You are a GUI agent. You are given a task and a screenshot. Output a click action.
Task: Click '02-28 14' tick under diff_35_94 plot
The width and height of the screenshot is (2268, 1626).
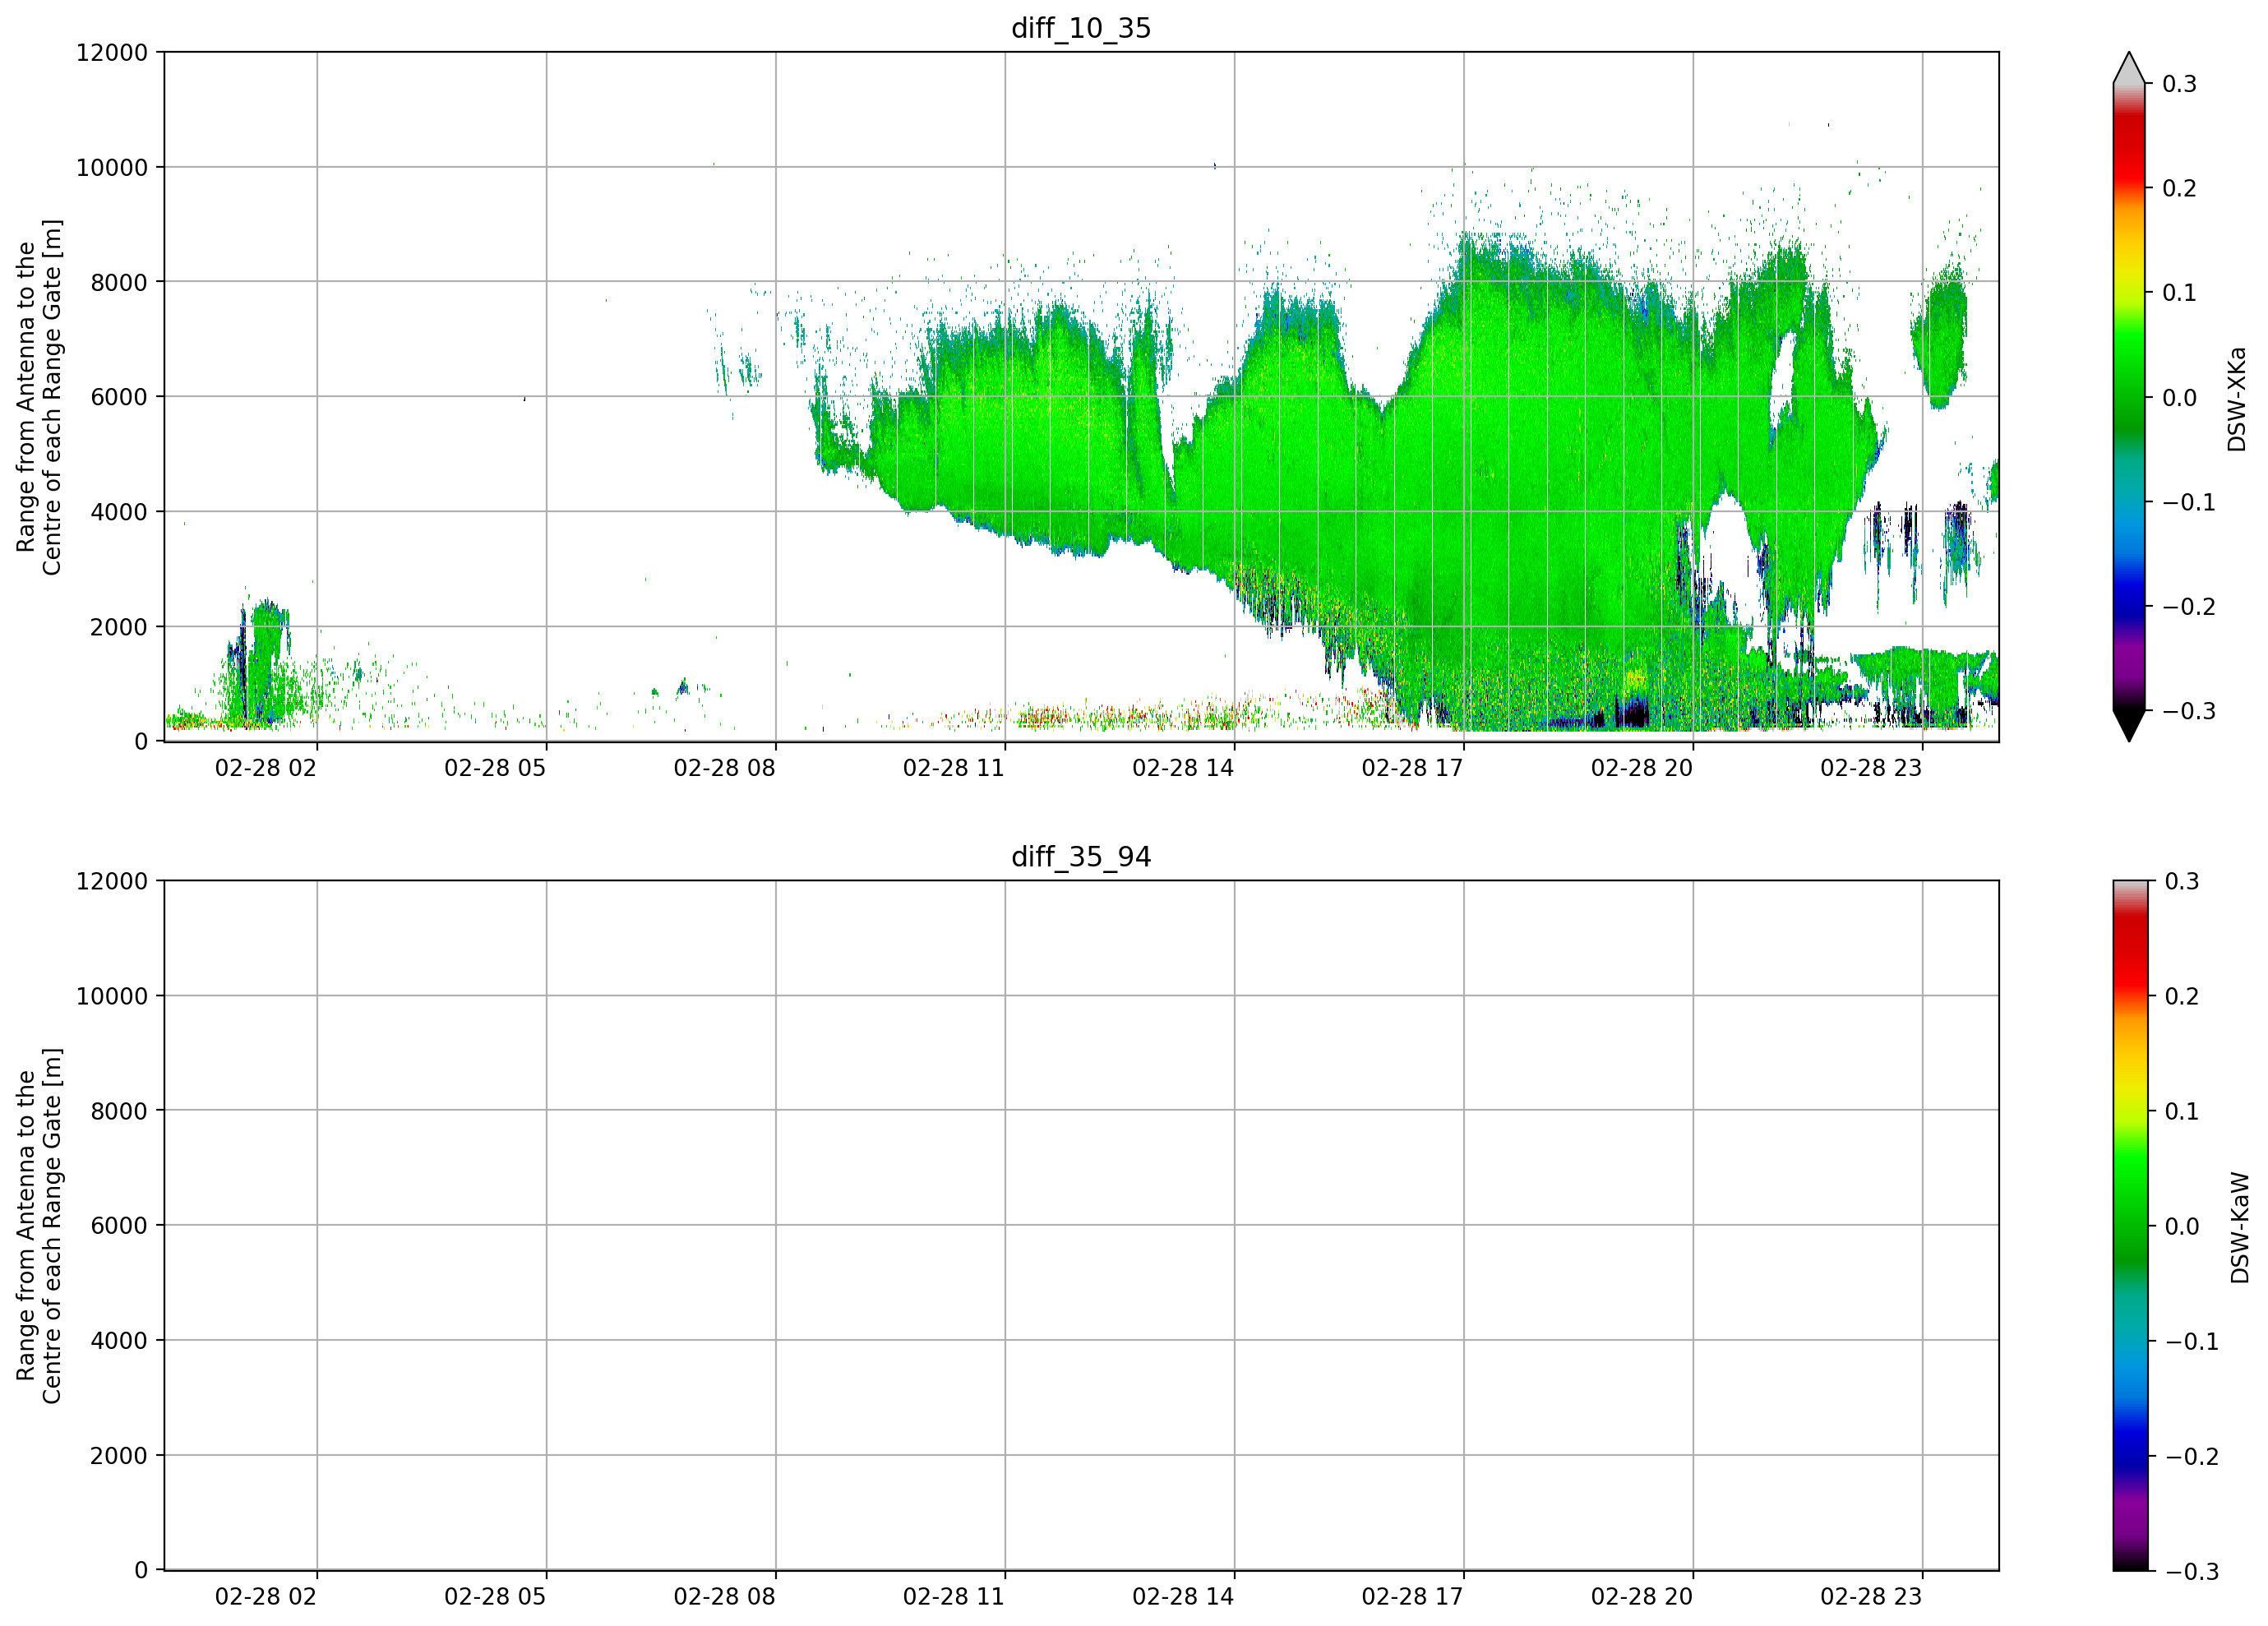(1183, 1596)
